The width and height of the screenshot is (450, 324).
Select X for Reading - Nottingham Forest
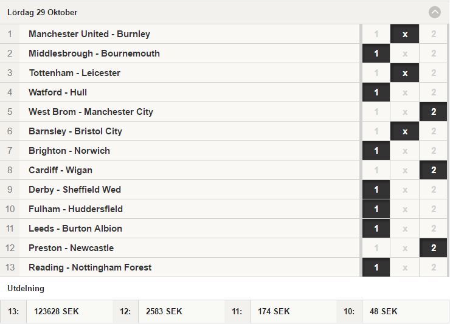point(404,267)
